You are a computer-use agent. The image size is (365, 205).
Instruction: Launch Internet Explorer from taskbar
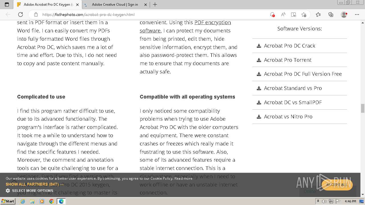(23, 201)
